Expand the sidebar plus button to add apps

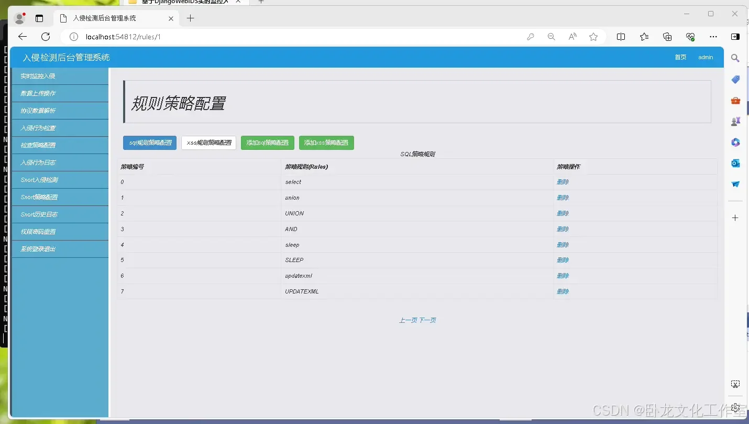tap(735, 218)
